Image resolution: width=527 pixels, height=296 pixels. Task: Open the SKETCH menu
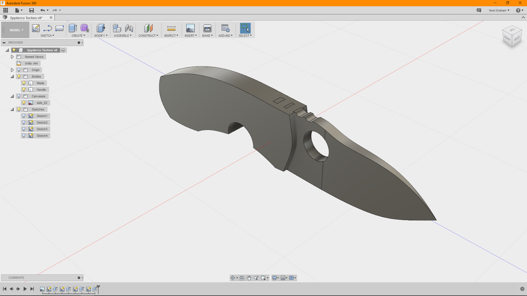tap(47, 36)
